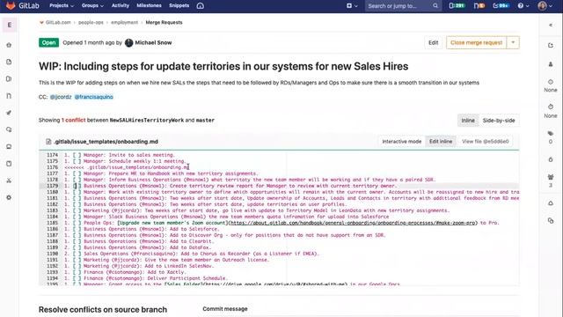Open labels tag icon in right sidebar
This screenshot has height=317, width=563.
coord(551,133)
